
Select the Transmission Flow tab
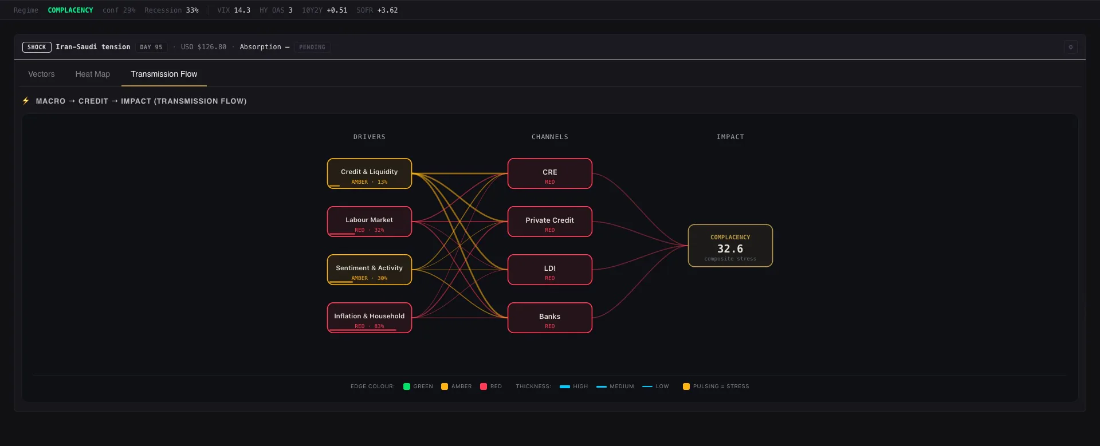[164, 74]
